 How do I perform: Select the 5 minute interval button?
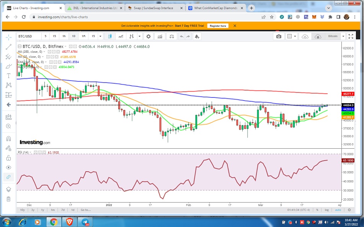tap(46, 36)
